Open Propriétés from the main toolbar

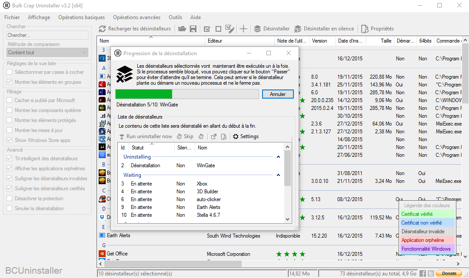pos(377,29)
